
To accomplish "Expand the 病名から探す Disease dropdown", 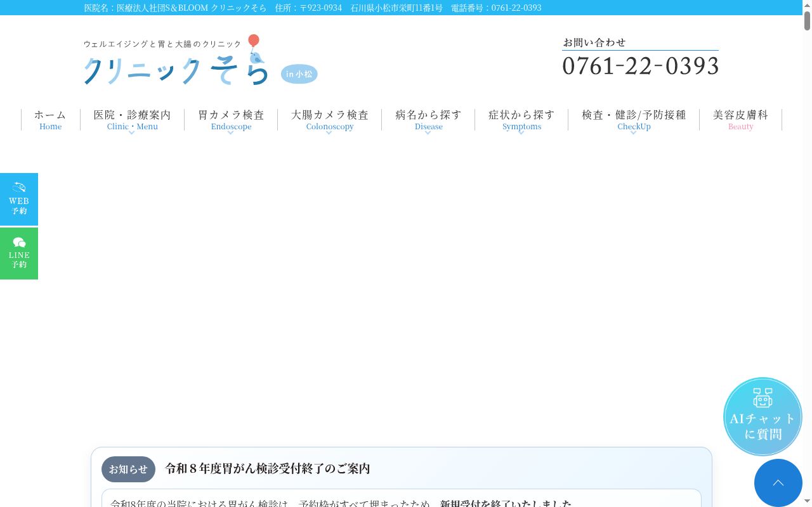I will point(428,120).
